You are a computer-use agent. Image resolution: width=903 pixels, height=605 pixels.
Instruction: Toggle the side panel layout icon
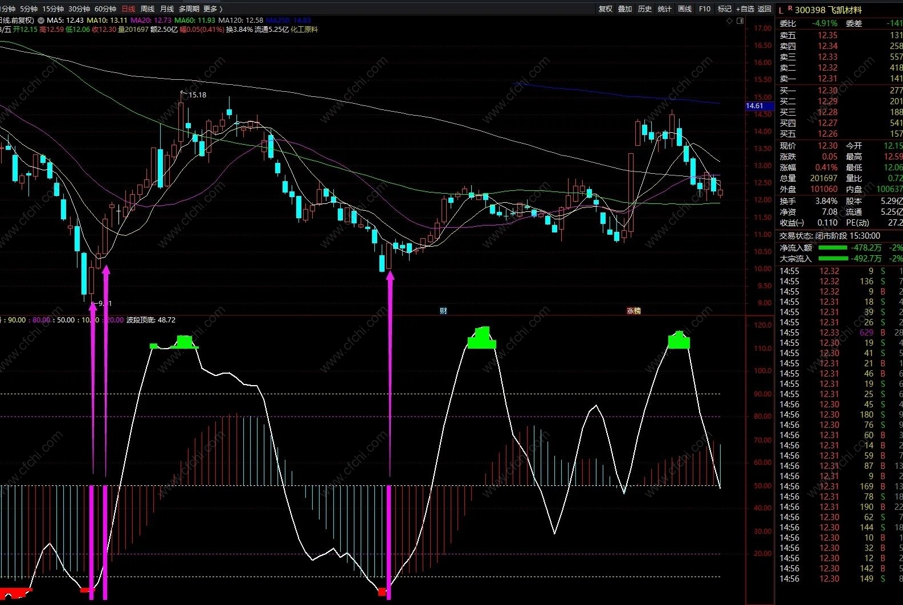click(740, 21)
